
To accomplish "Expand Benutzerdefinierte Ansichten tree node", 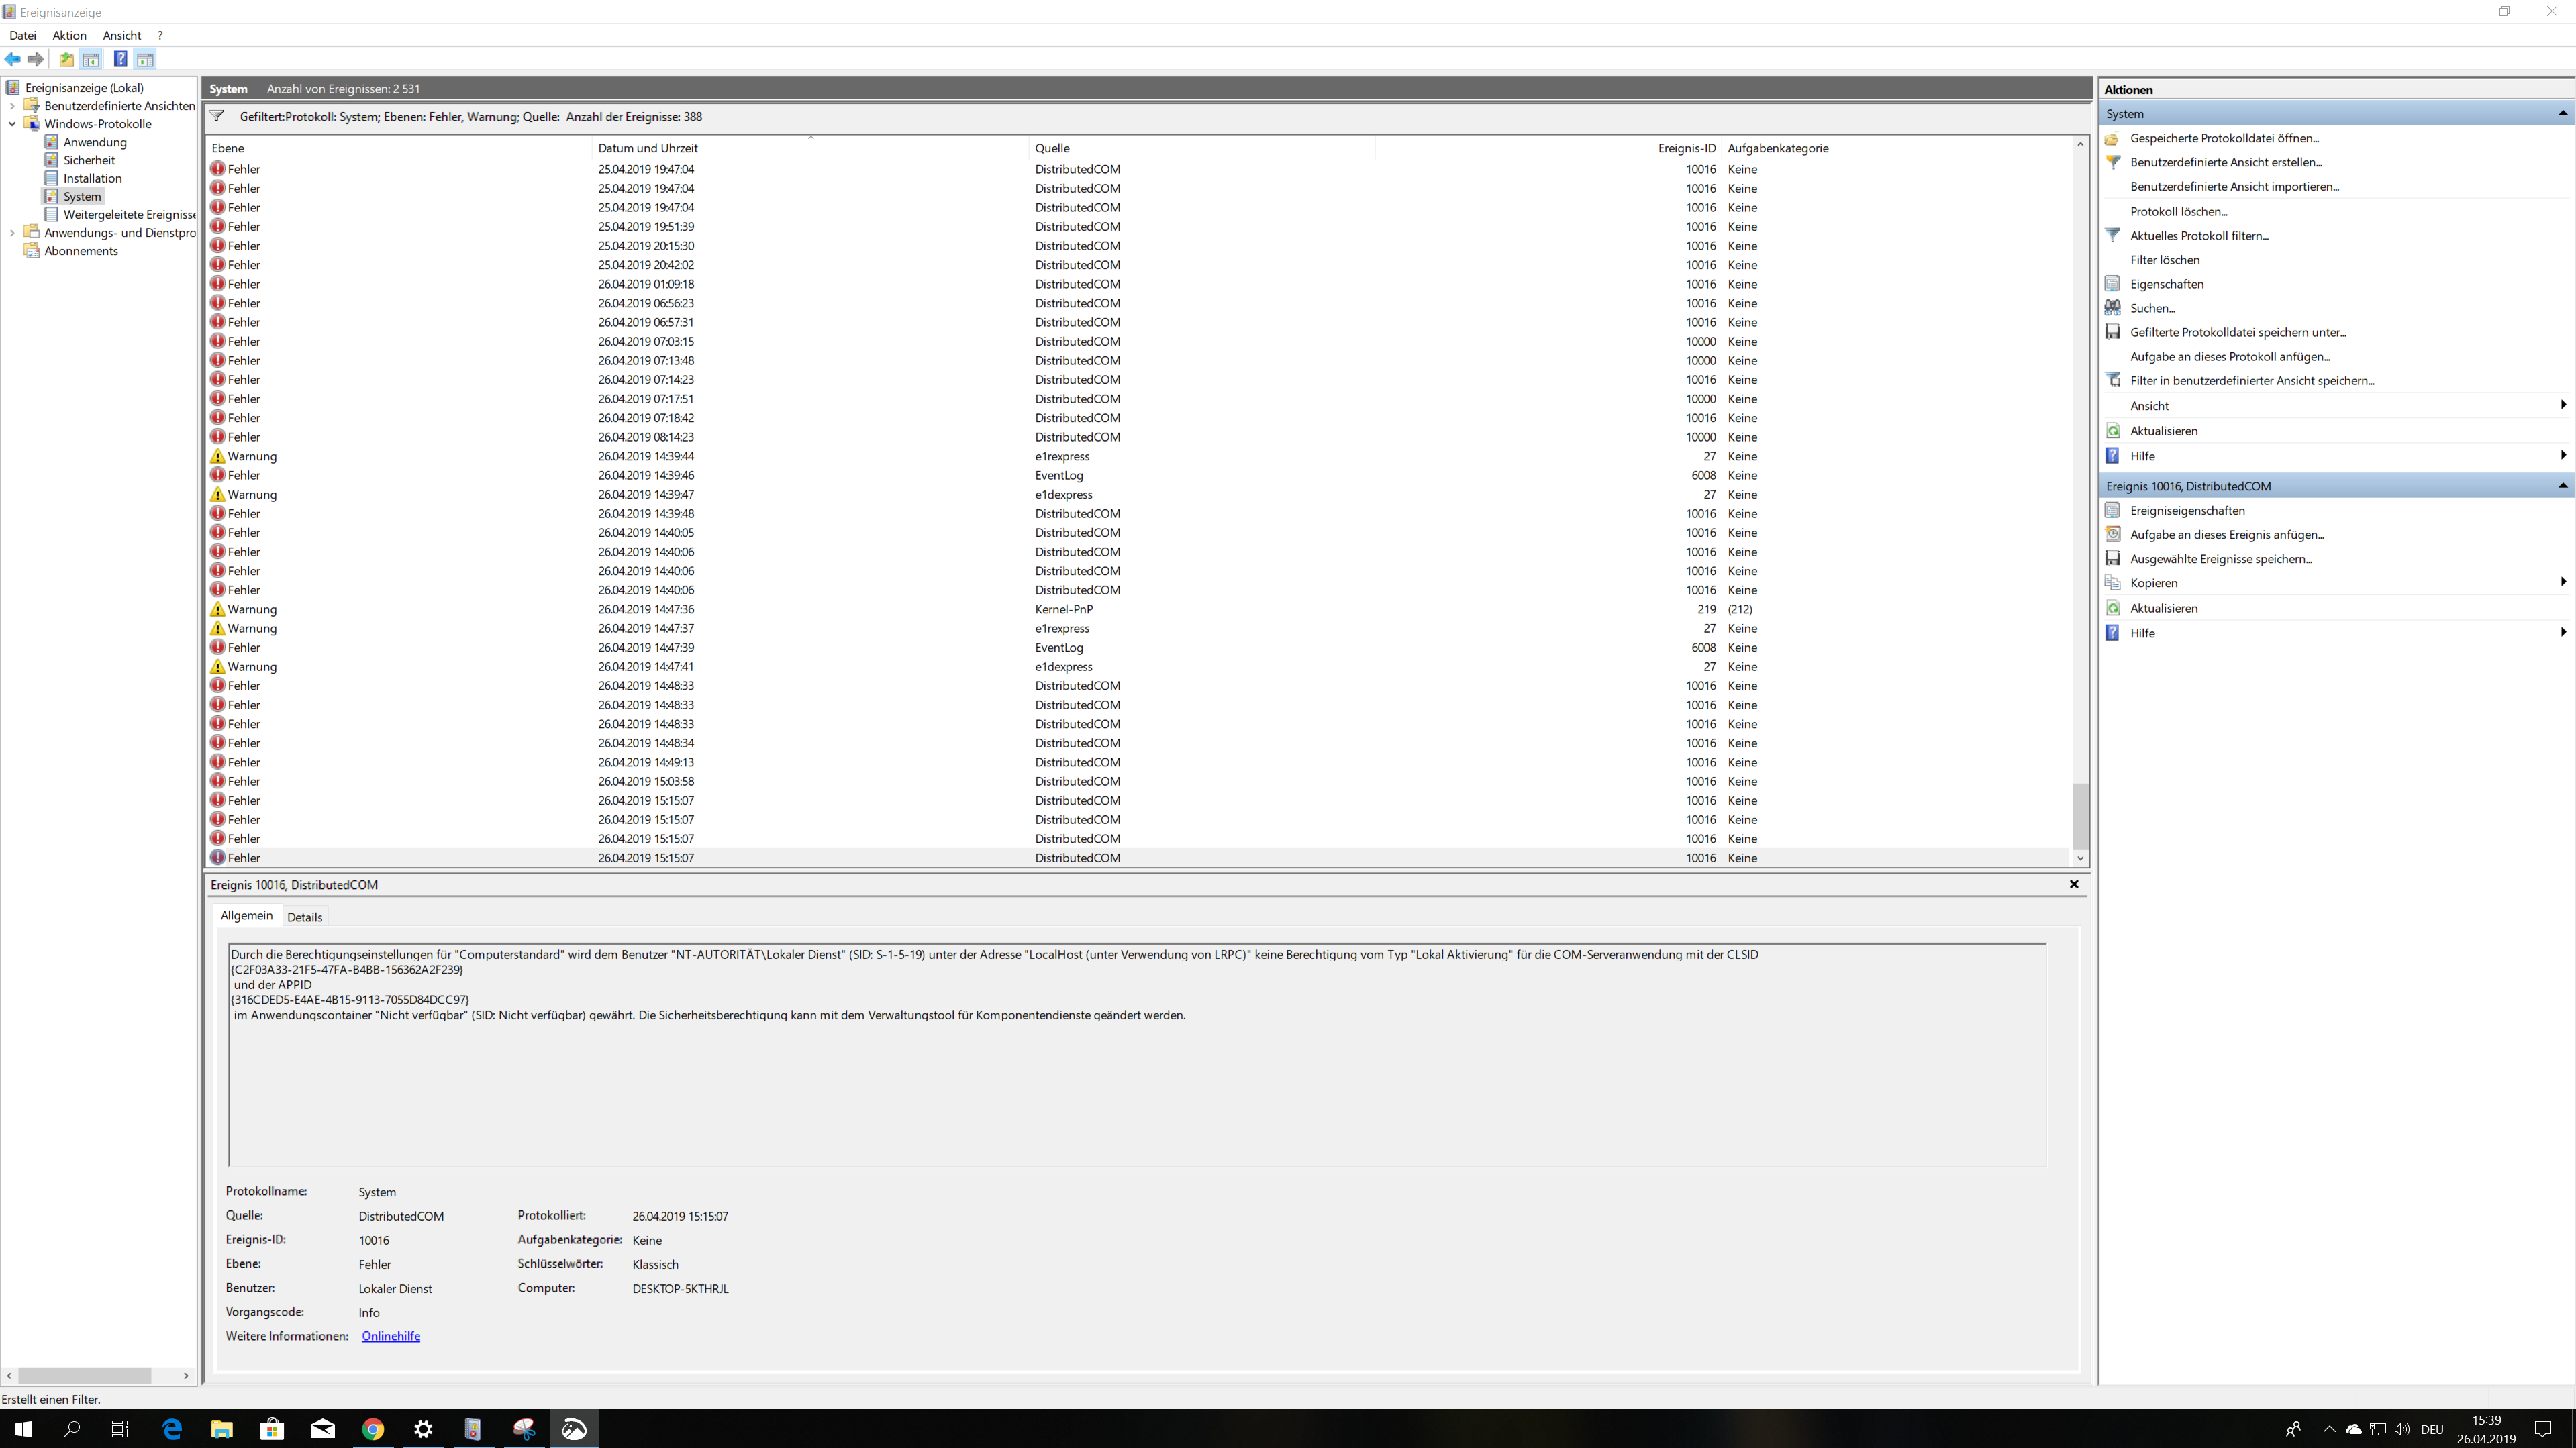I will click(12, 106).
